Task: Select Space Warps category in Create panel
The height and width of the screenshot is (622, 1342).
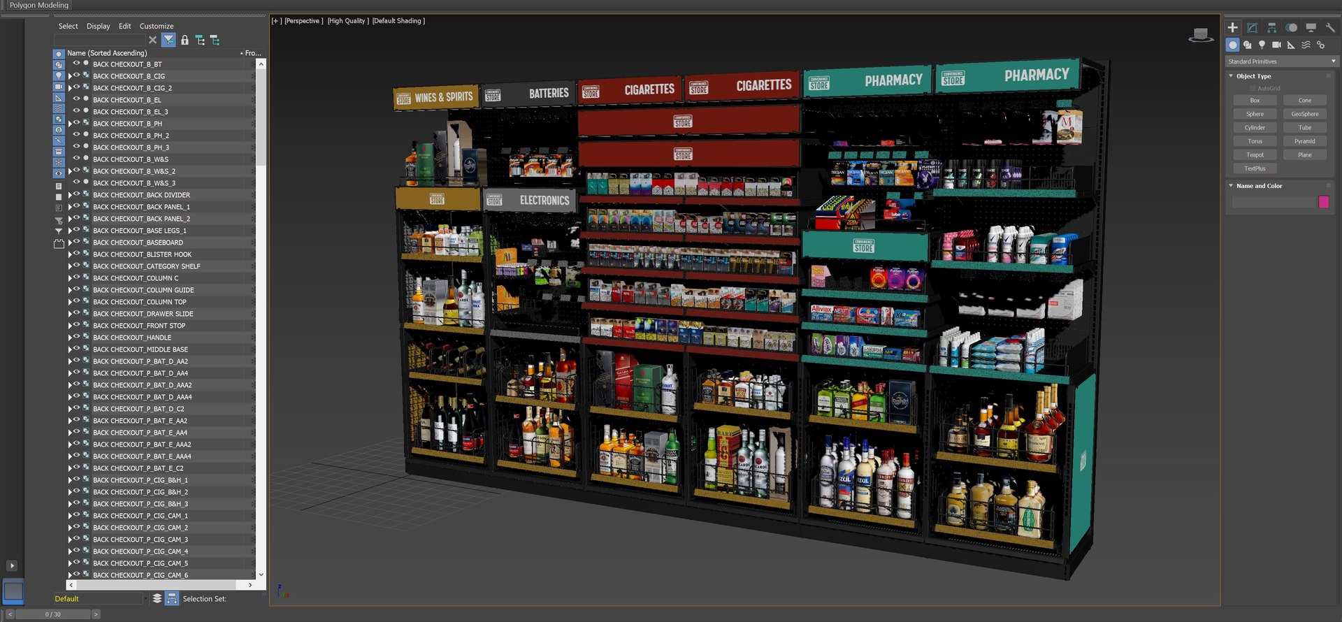Action: click(1306, 45)
